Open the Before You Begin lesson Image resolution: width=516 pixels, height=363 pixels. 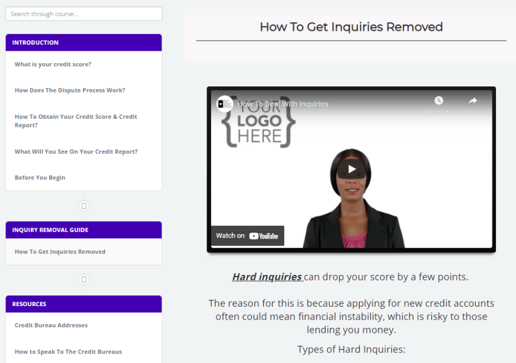40,177
